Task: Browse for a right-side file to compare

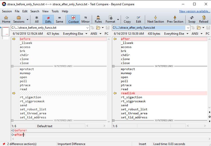Action: (x=199, y=28)
